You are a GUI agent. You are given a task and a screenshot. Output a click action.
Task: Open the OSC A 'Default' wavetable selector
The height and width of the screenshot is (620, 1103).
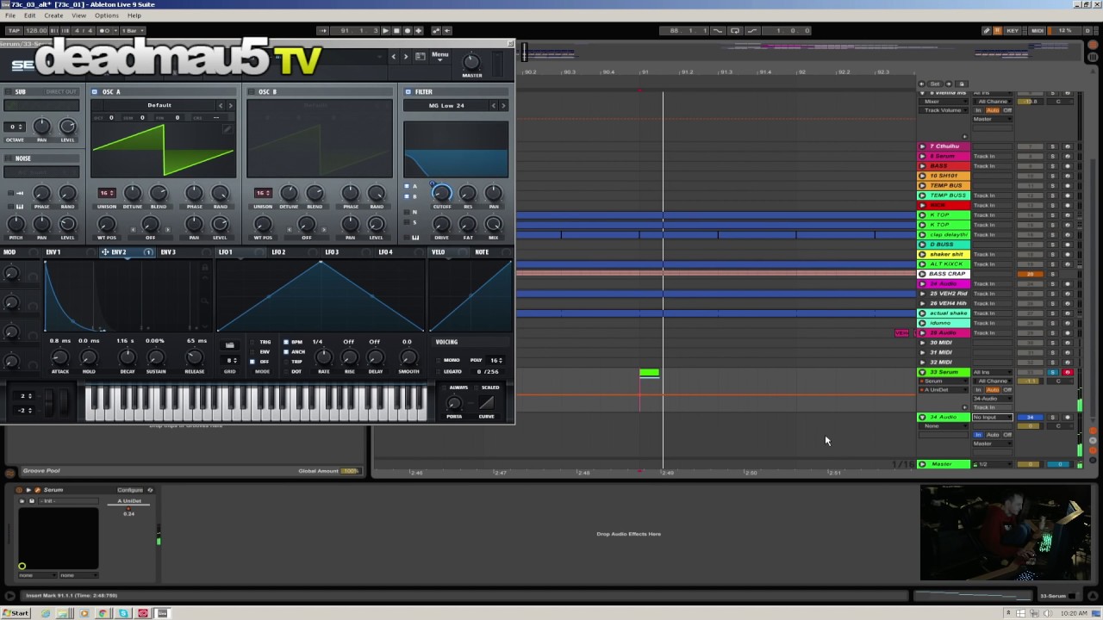point(159,105)
